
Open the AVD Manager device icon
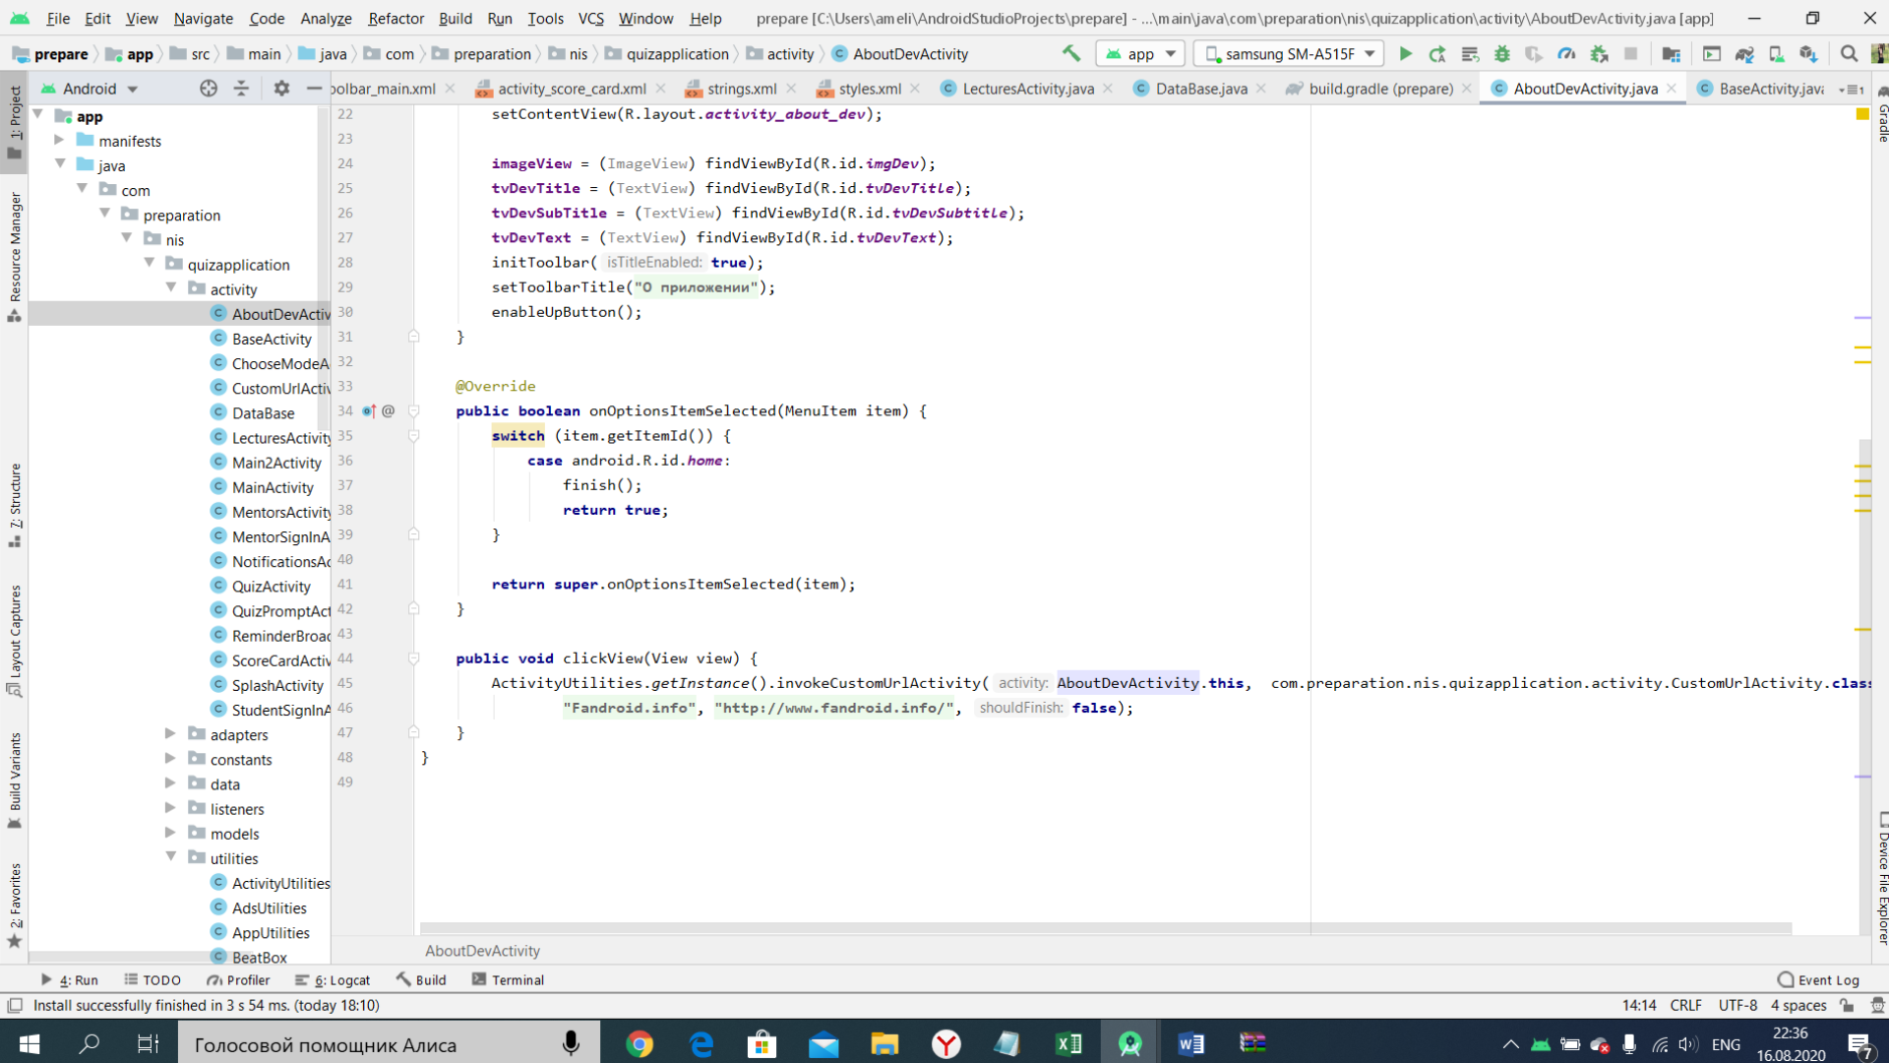pos(1777,54)
